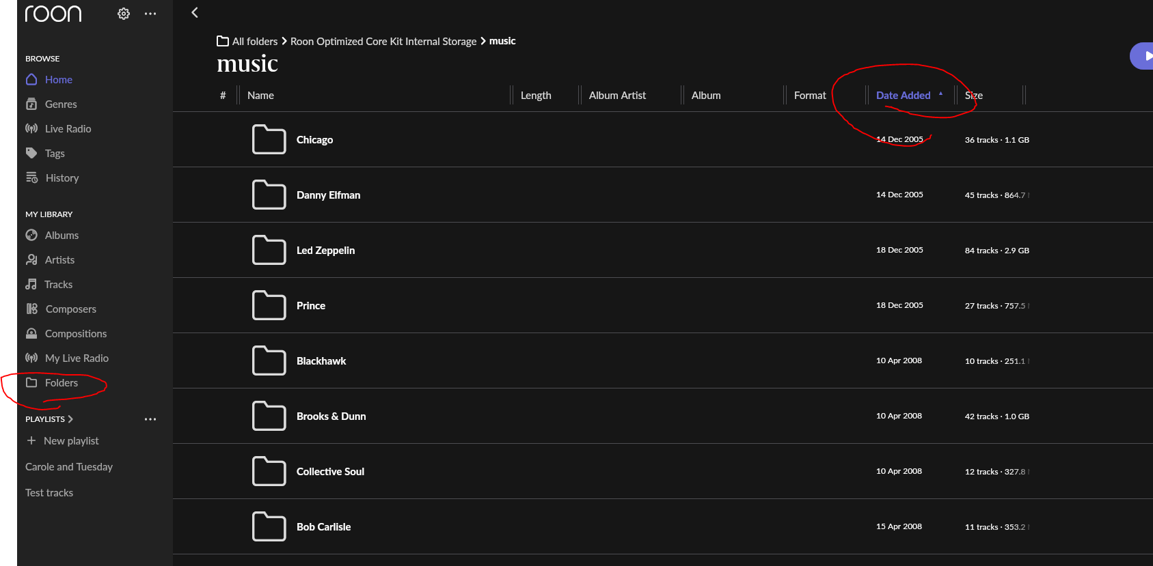The image size is (1153, 566).
Task: Click the My Live Radio antenna icon
Action: [31, 358]
